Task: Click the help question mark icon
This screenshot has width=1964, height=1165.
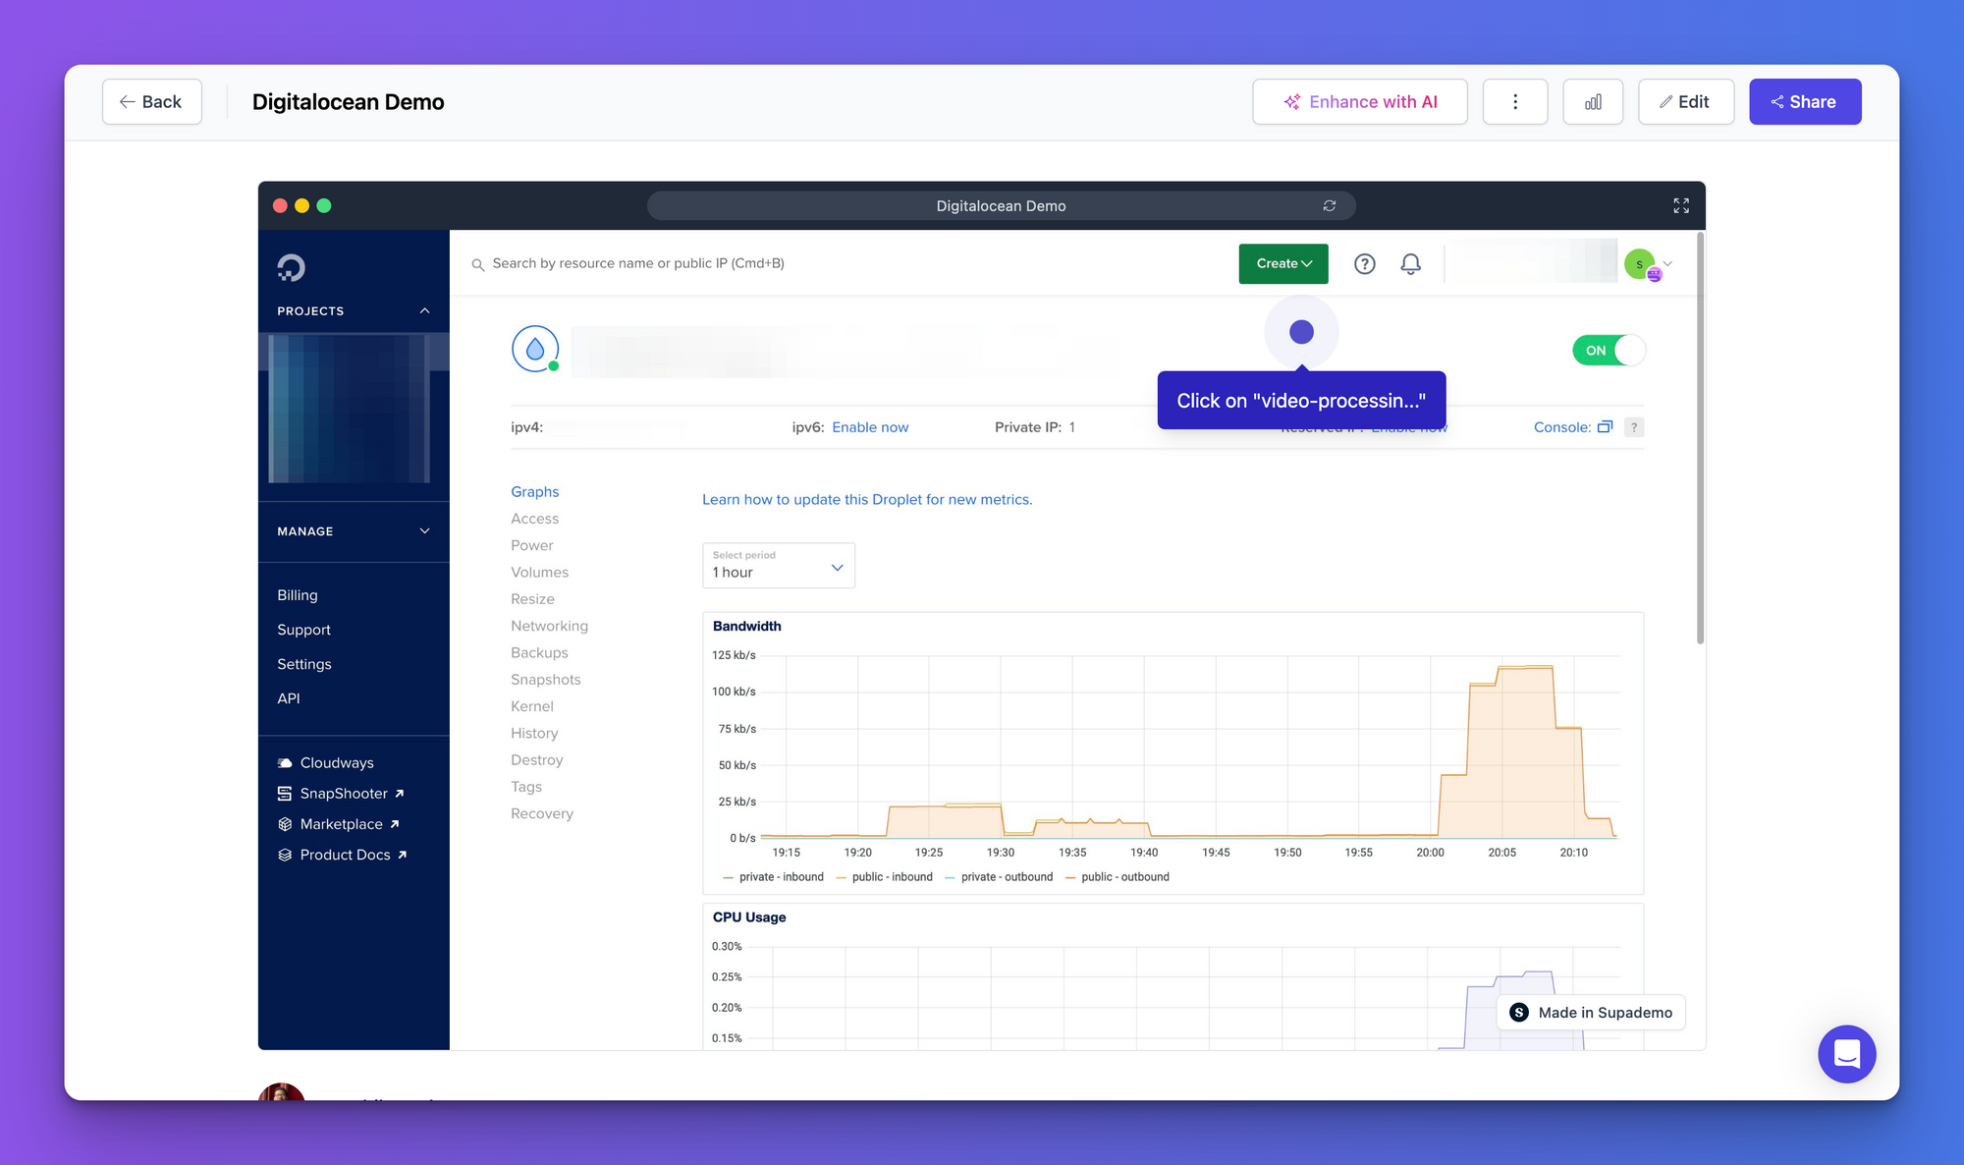Action: tap(1365, 263)
